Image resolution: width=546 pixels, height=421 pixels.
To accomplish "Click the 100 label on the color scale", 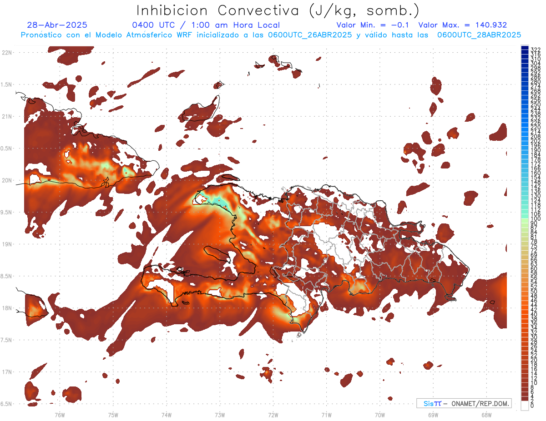I will (535, 219).
